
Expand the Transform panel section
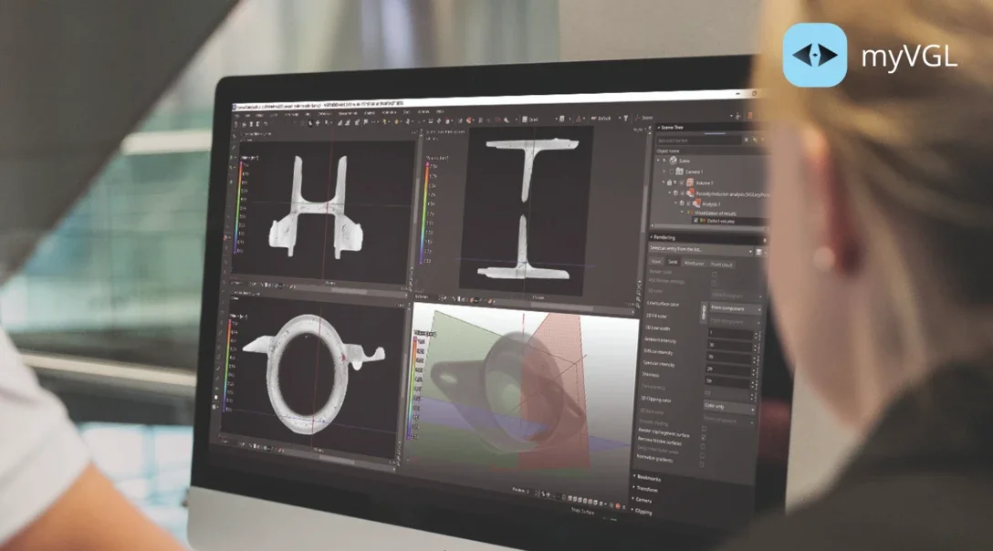coord(648,489)
